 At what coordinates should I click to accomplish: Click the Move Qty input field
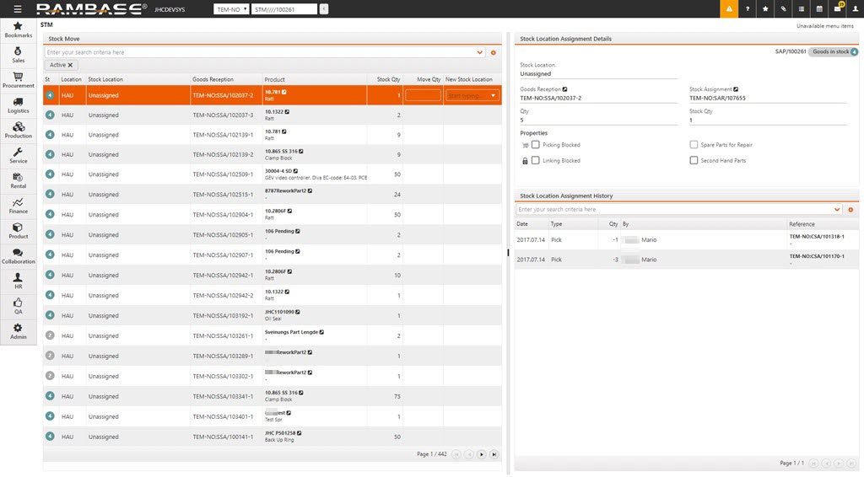click(x=423, y=95)
